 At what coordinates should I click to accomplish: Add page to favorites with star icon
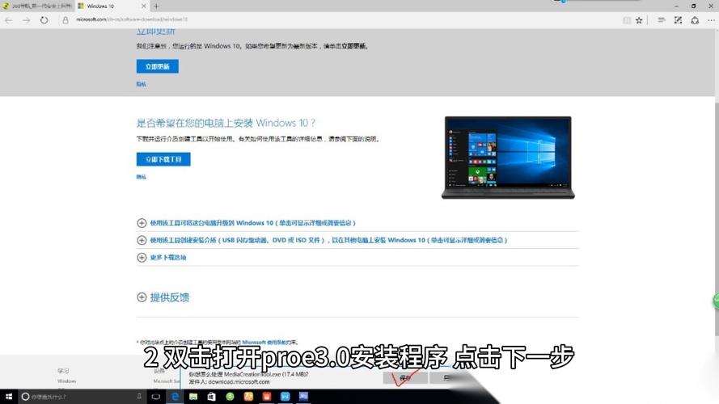[639, 20]
